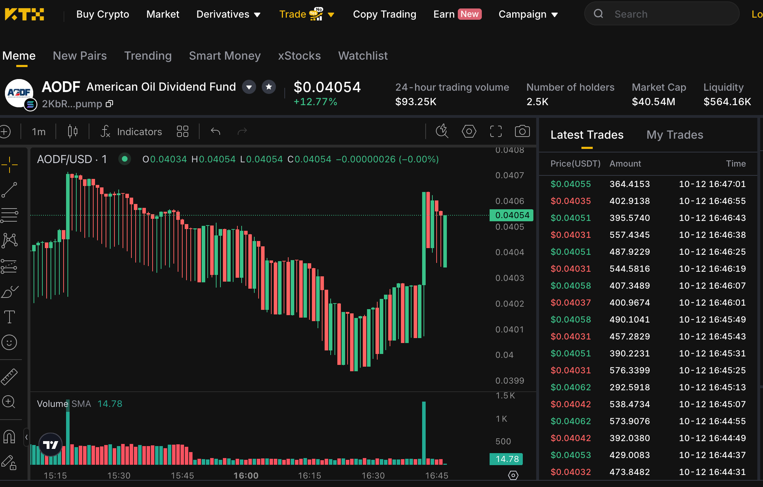Open the Indicators panel

point(131,132)
